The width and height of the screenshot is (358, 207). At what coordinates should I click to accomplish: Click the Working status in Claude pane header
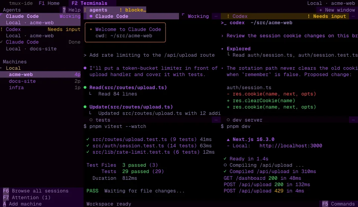tap(198, 16)
